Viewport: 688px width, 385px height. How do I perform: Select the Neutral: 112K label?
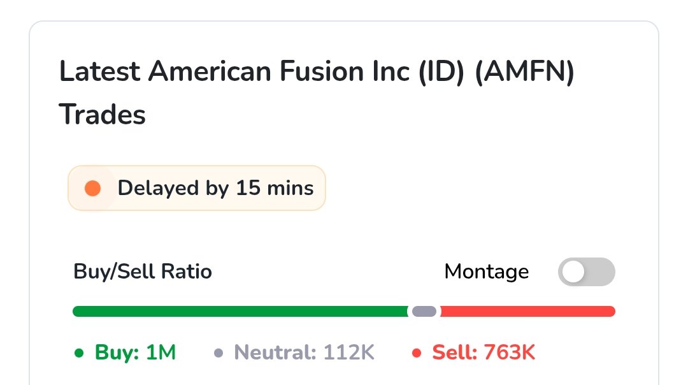click(x=304, y=352)
